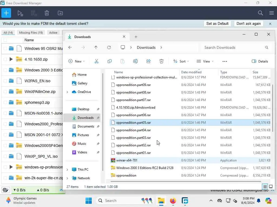Go back in Explorer navigation
Image resolution: width=277 pixels, height=207 pixels.
[70, 47]
